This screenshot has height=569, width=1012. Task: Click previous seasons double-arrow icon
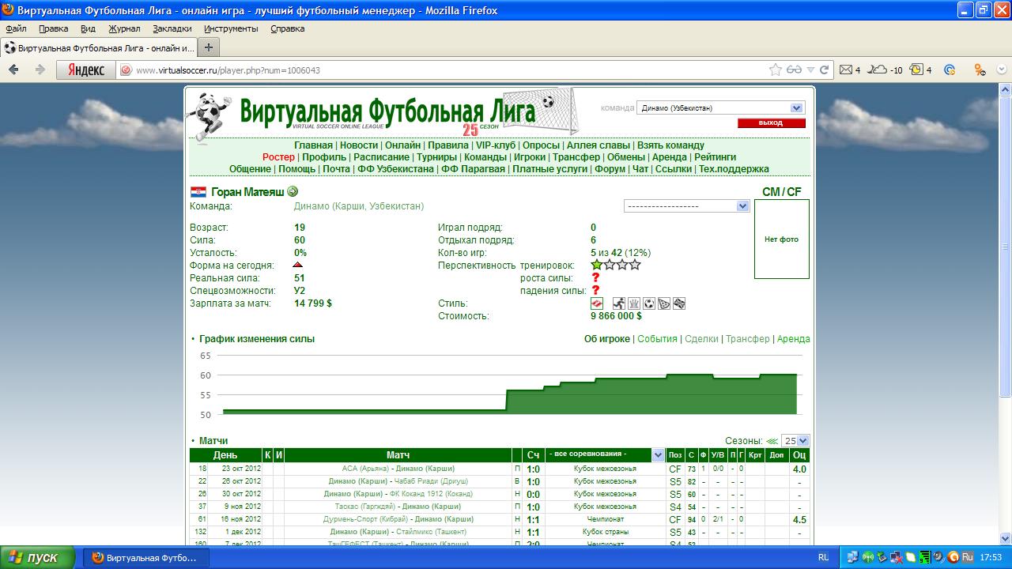point(772,441)
